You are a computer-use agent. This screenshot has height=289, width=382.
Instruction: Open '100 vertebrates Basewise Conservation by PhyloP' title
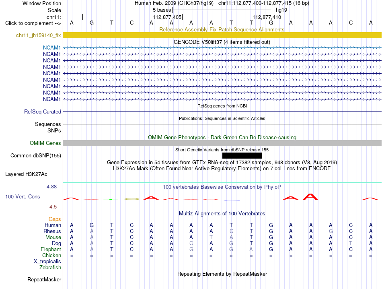pyautogui.click(x=222, y=187)
